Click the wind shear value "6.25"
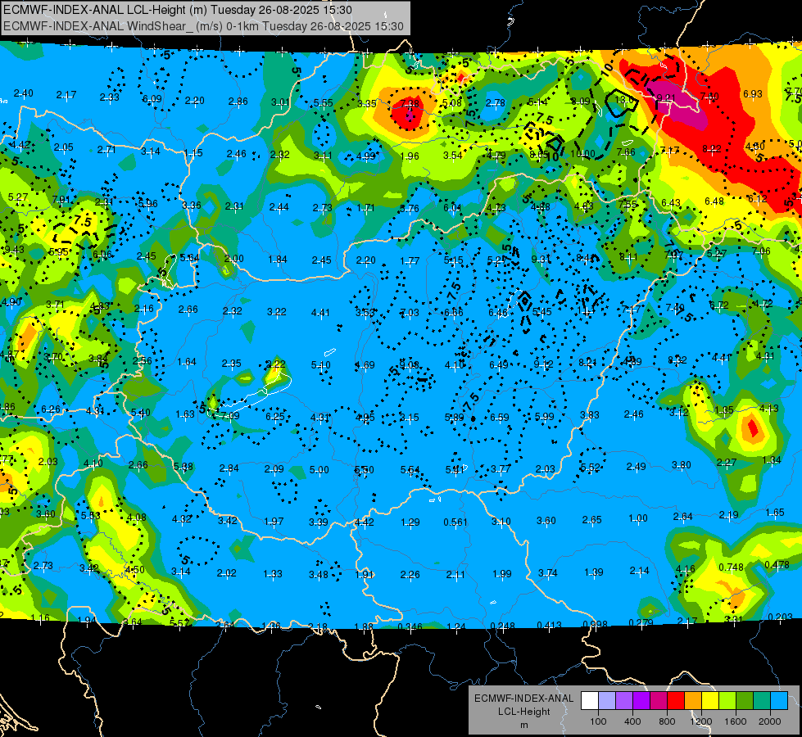 point(274,416)
